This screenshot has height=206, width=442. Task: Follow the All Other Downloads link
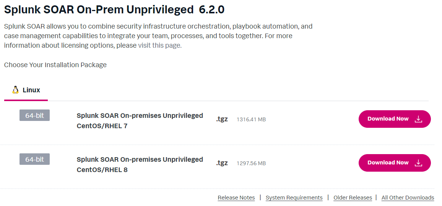[408, 198]
